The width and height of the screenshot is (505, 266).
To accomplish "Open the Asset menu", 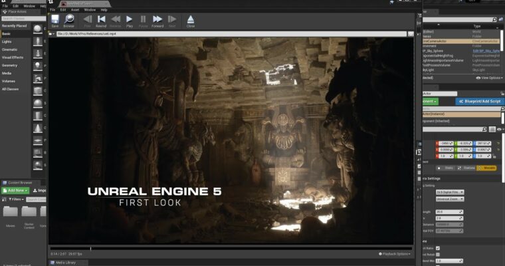I will 75,10.
